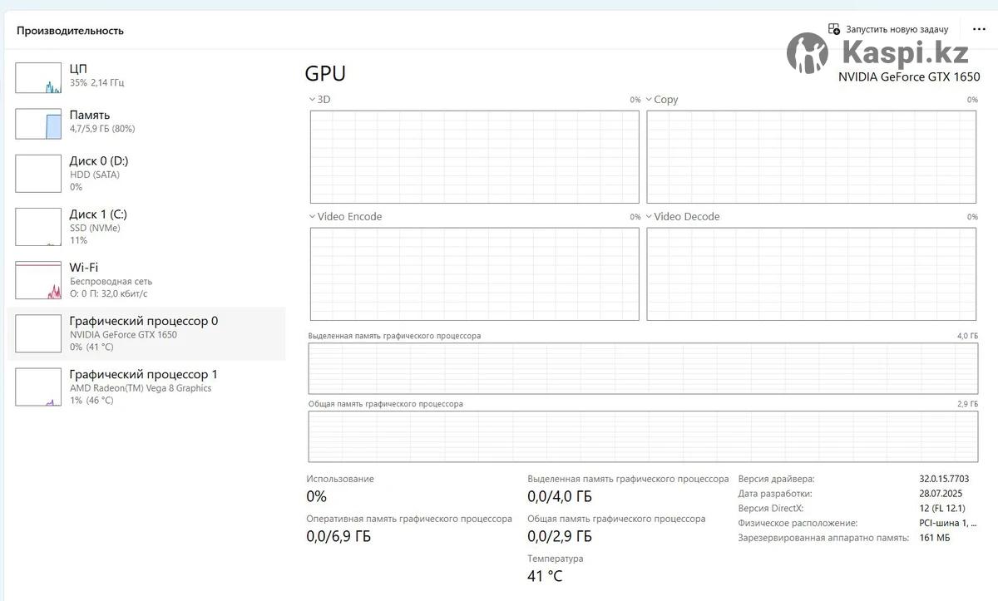
Task: Click the Производительность page heading
Action: [70, 31]
